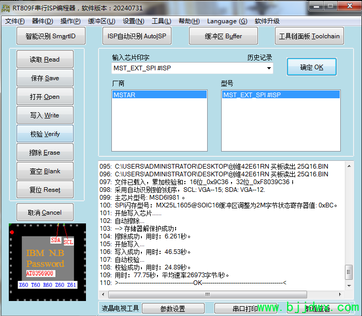Click the log scrollbar down arrow
The height and width of the screenshot is (316, 362).
[349, 284]
